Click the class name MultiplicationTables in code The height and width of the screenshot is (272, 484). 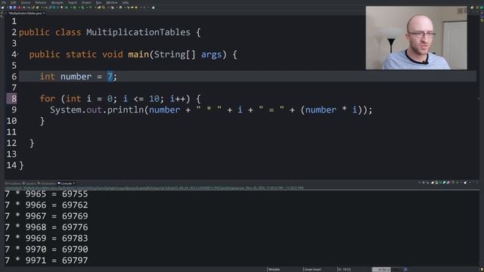click(138, 32)
